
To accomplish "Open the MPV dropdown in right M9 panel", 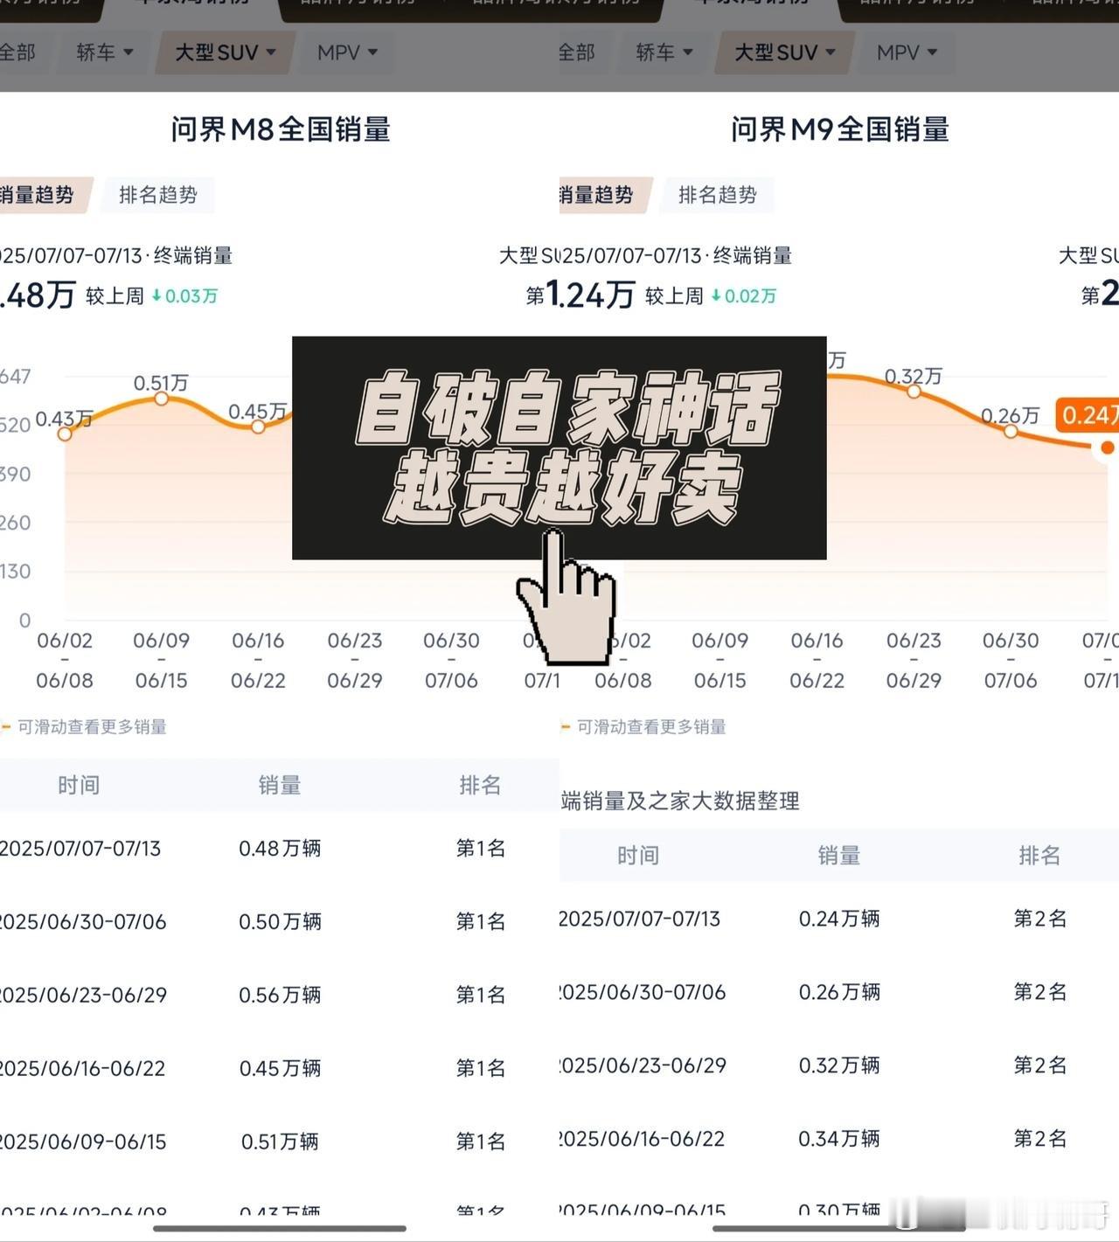I will (907, 52).
